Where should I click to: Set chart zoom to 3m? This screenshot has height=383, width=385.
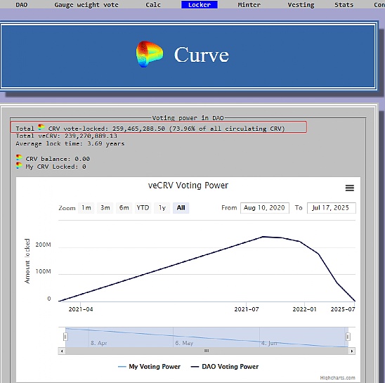tap(105, 208)
